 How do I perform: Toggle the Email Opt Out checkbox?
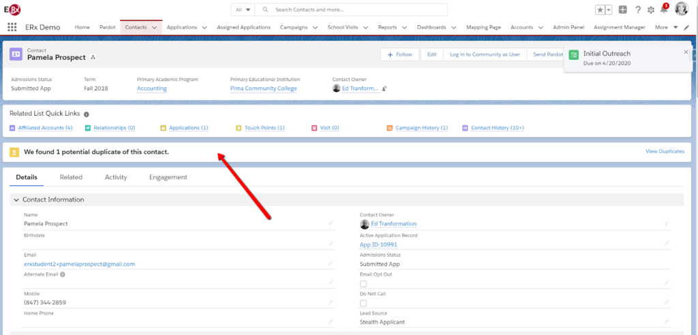pos(363,283)
